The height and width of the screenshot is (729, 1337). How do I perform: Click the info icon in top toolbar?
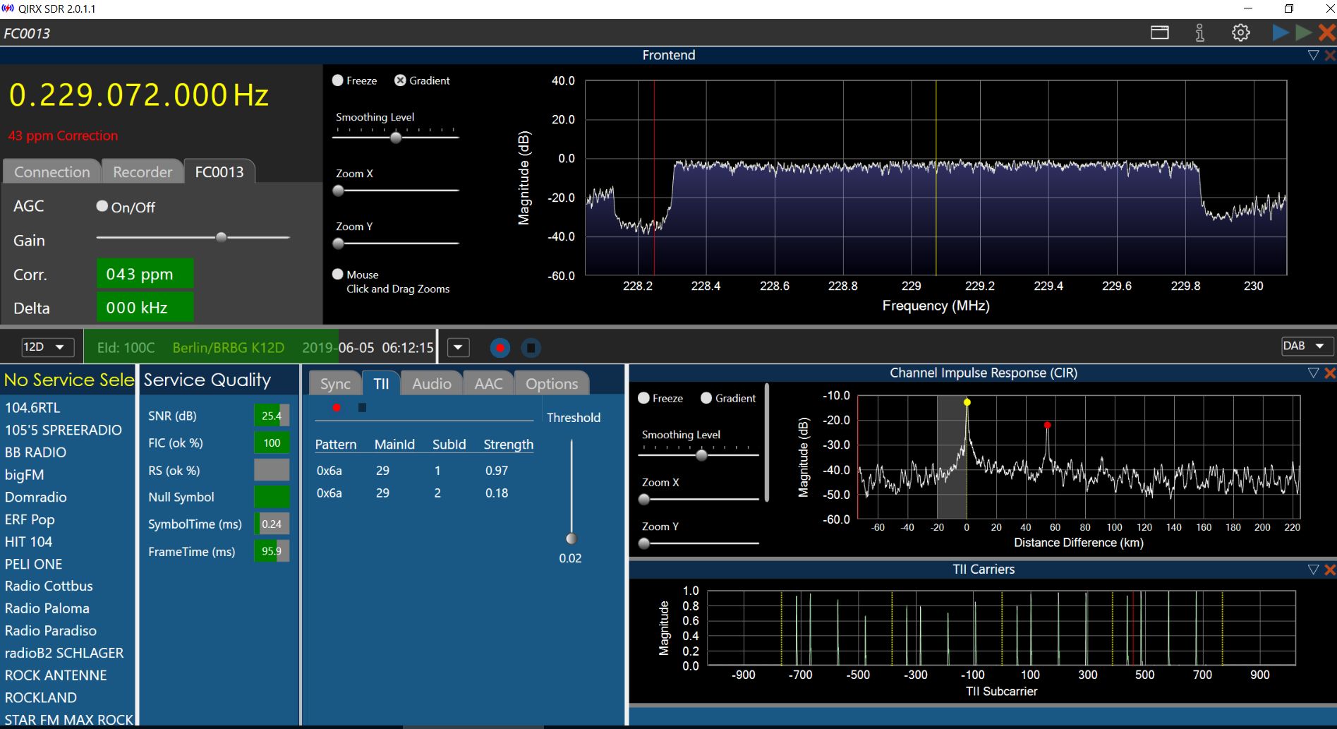(1199, 33)
